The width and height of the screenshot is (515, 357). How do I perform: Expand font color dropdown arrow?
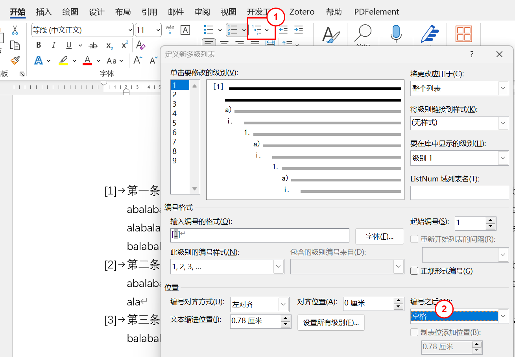pyautogui.click(x=98, y=61)
